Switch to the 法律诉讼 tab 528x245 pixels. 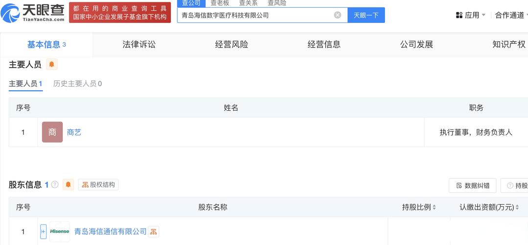139,45
